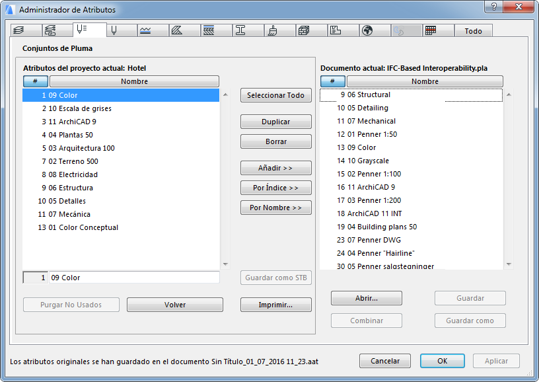This screenshot has height=382, width=539.
Task: Click the Por Índice >> button
Action: [x=275, y=188]
